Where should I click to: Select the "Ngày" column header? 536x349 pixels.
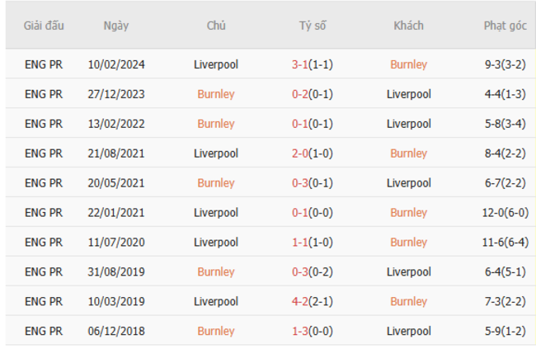tap(116, 26)
